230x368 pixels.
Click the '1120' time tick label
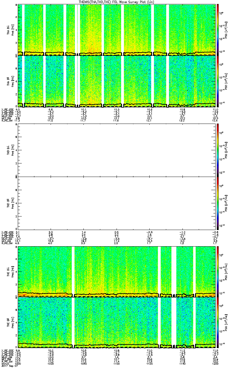[150, 364]
